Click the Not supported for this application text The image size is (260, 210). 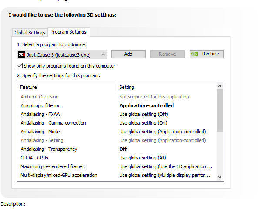[154, 97]
